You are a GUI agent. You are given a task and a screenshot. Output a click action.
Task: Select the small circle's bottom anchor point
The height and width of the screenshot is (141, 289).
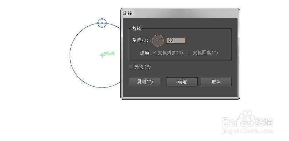point(102,27)
